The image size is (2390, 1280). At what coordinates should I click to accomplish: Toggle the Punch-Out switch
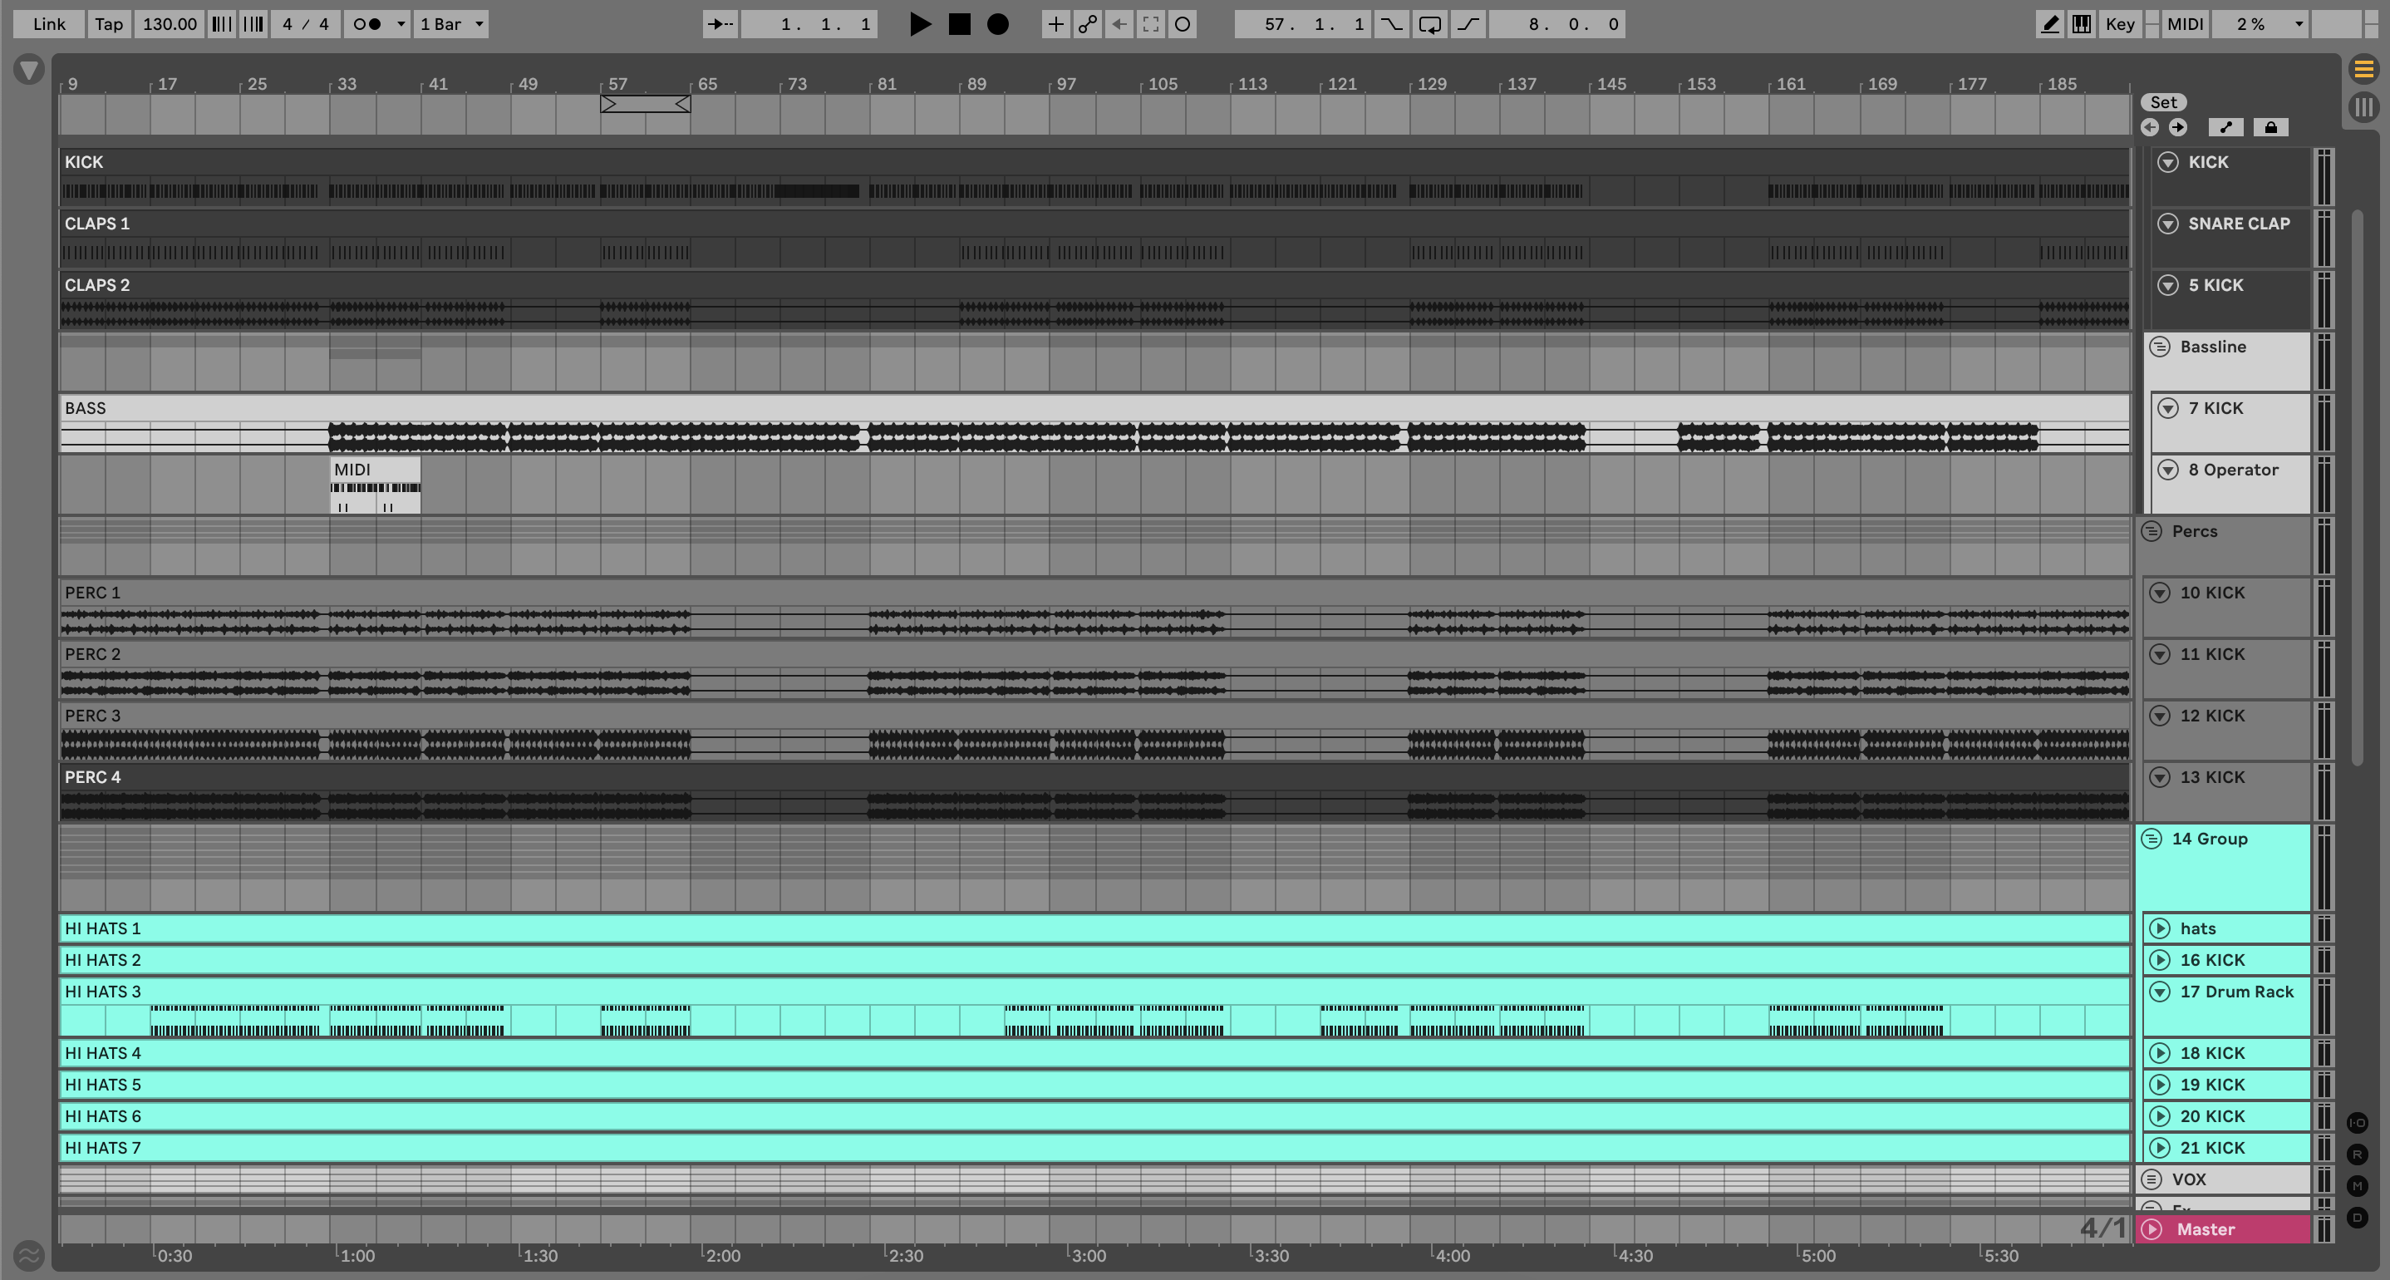[x=1468, y=24]
